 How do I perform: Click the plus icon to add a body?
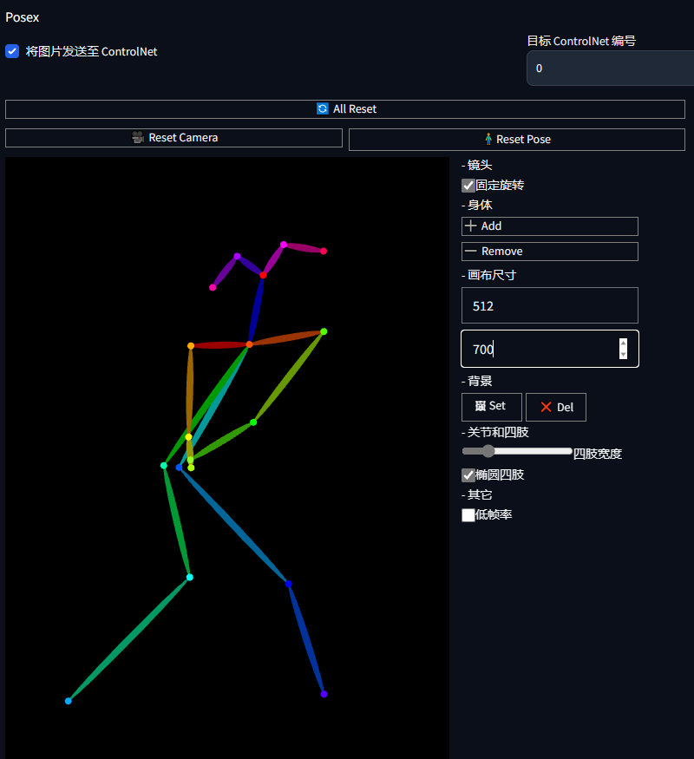[x=471, y=226]
